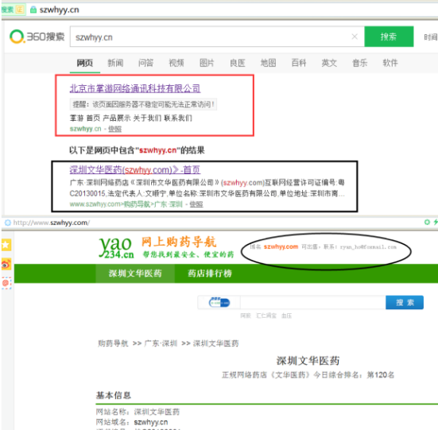Click the green lock icon in address bar

33,10
